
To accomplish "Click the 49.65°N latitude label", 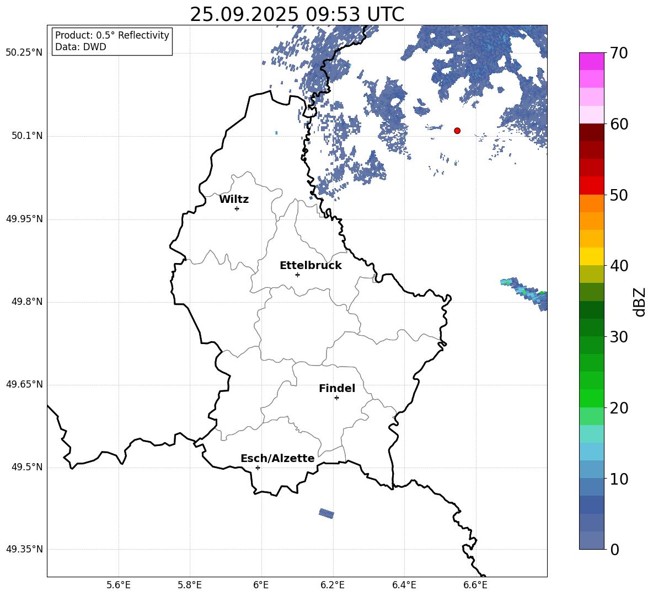I will click(24, 384).
